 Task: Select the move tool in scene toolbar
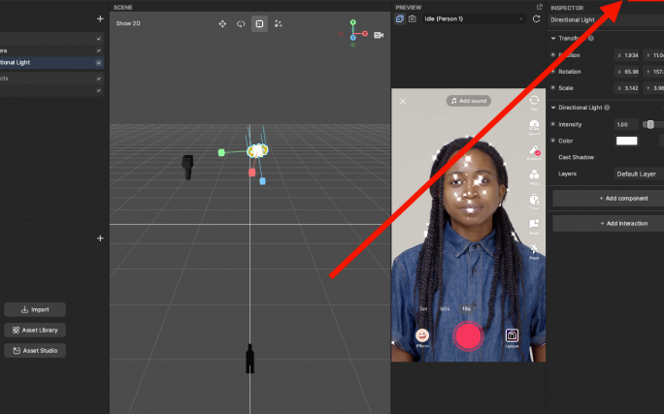[x=222, y=23]
